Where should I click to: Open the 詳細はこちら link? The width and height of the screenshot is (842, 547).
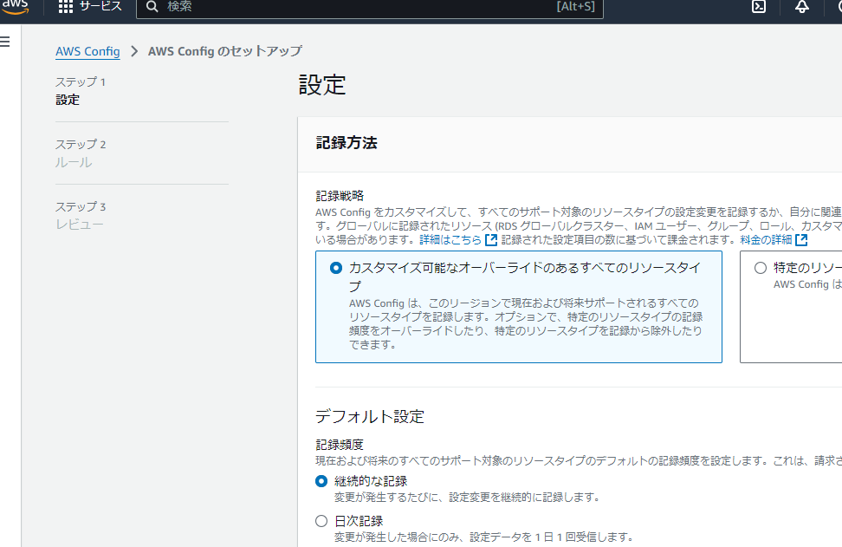click(x=450, y=239)
